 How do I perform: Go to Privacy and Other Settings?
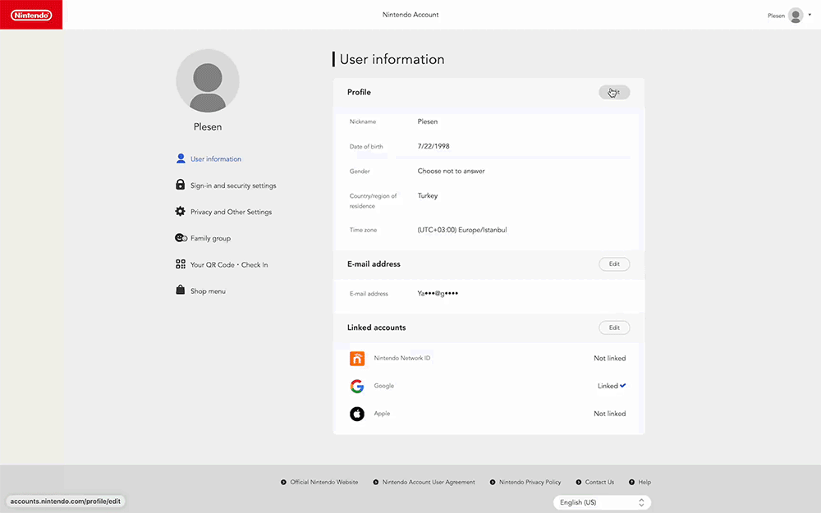[231, 212]
